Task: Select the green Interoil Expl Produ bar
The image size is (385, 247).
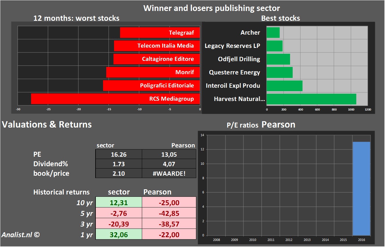Action: coord(284,86)
